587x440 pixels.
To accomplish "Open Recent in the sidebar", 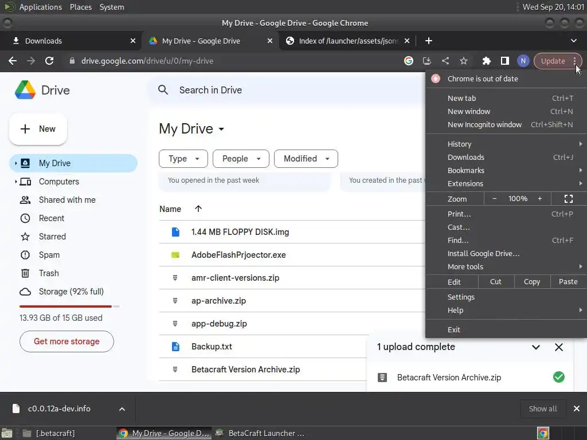I will tap(52, 218).
